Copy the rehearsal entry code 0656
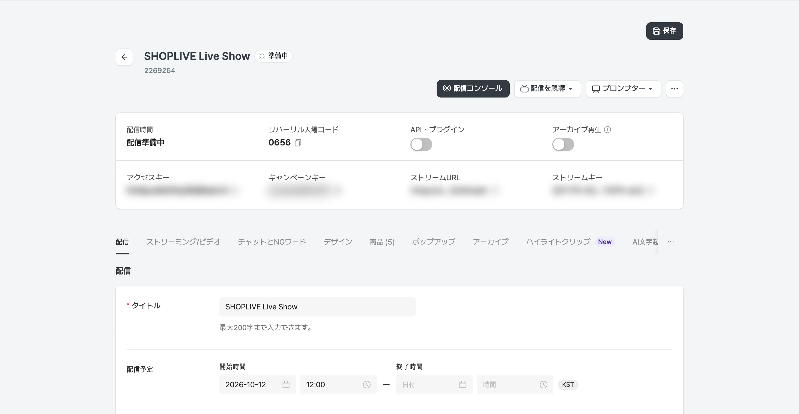Image resolution: width=799 pixels, height=414 pixels. [x=298, y=142]
